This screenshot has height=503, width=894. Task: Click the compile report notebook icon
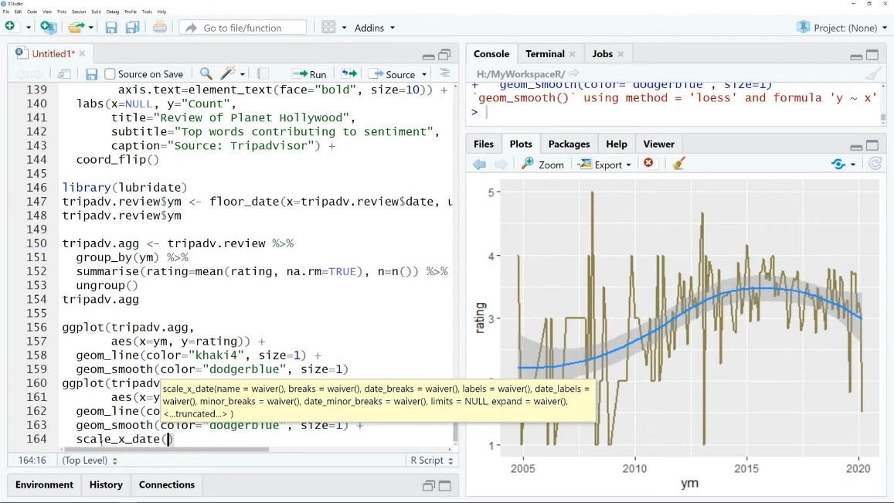263,74
